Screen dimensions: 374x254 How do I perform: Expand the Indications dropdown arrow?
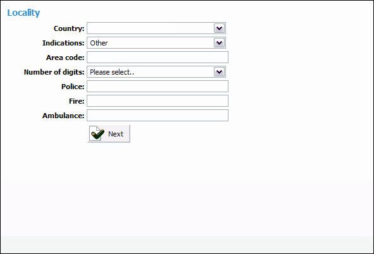point(219,43)
